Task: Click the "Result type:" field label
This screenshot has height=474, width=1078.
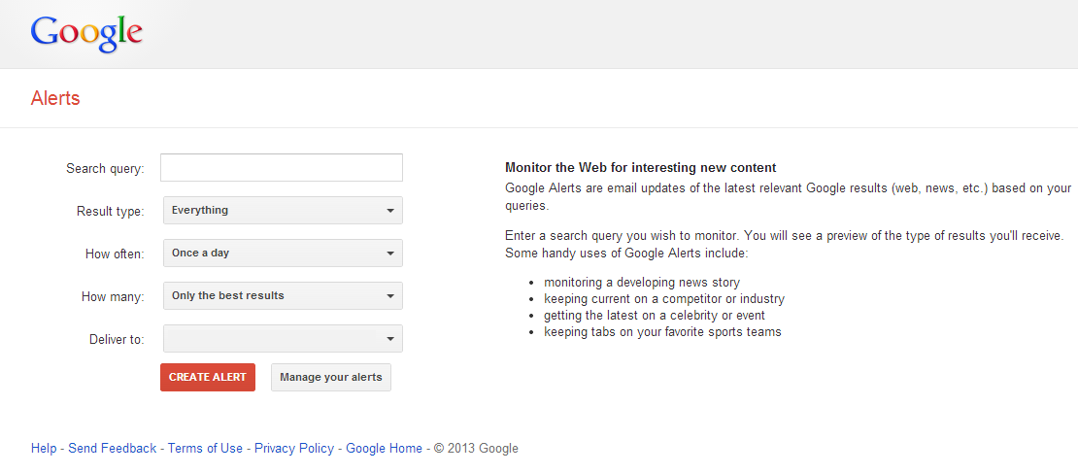Action: tap(110, 212)
